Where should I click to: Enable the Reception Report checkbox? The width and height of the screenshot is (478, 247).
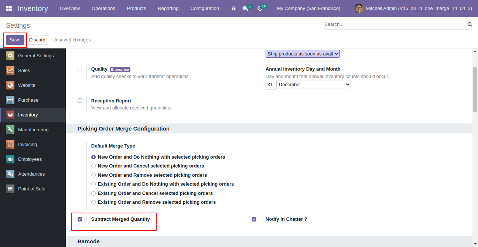click(80, 101)
